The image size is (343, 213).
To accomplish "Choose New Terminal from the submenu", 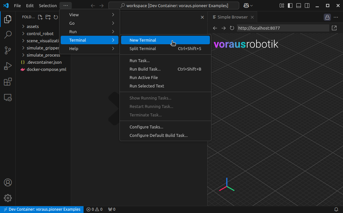I will point(165,40).
